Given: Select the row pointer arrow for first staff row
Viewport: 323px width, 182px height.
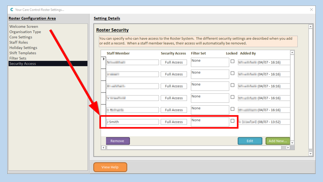Looking at the screenshot, I should point(104,59).
